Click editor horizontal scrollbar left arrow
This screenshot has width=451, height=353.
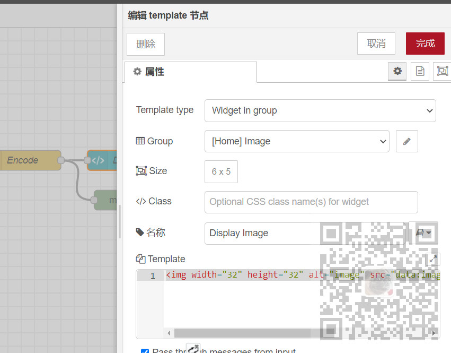click(169, 333)
